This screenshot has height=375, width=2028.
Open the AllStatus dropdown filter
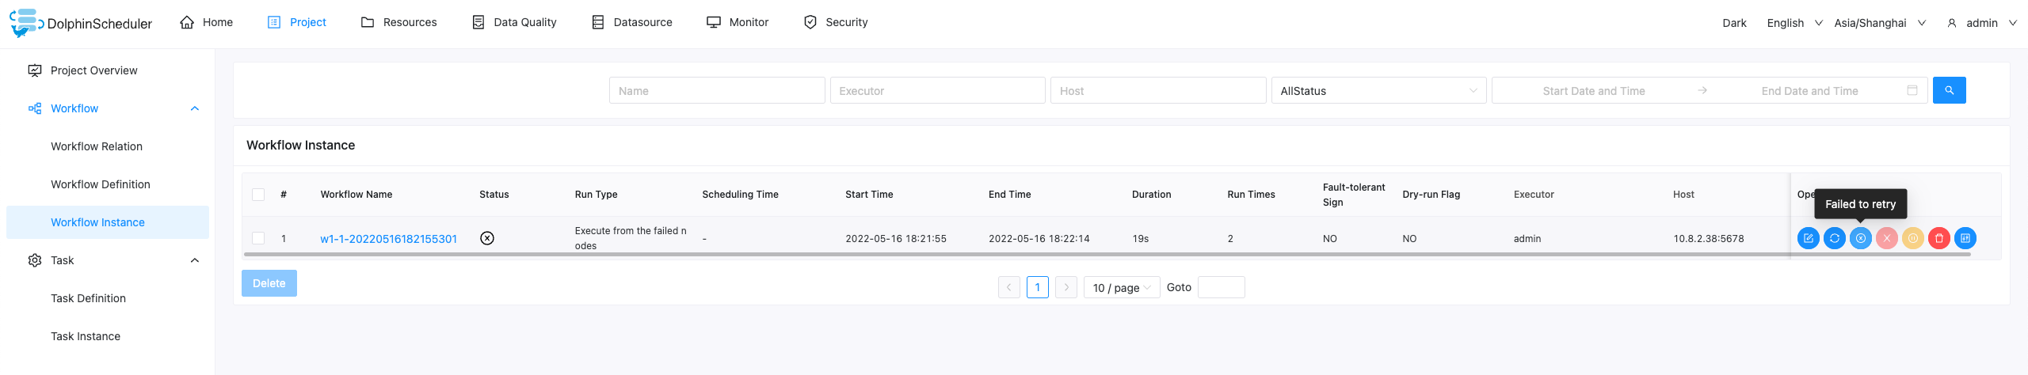[x=1378, y=90]
